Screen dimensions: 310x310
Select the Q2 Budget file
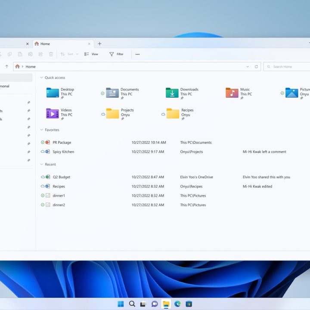(62, 177)
